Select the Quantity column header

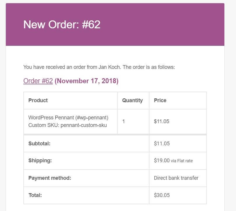coord(132,100)
